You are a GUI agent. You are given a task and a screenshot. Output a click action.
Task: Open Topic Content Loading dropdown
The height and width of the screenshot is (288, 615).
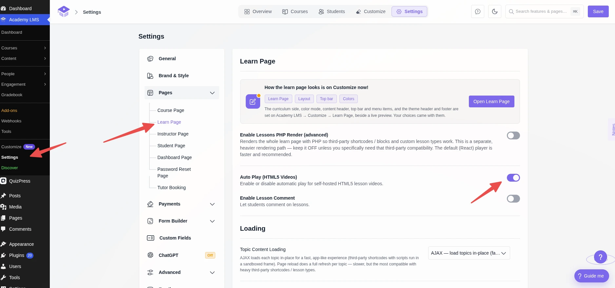click(x=469, y=253)
